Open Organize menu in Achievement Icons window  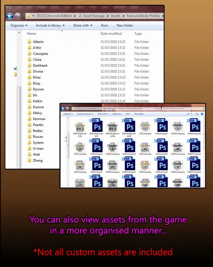68,114
